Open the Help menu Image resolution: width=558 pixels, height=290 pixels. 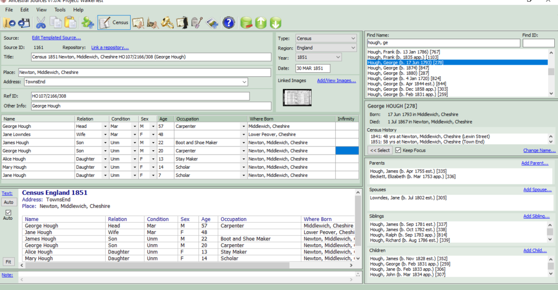coord(78,10)
